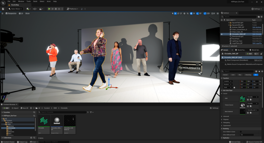Toggle Actor Hidden In Game checkbox

tap(240, 132)
